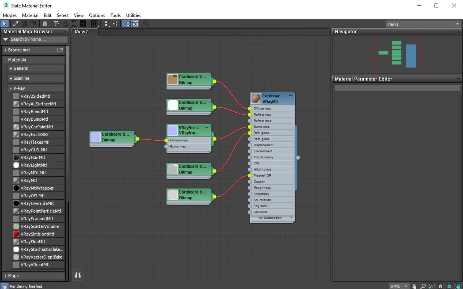Open the 84% zoom level dropdown
The height and width of the screenshot is (289, 463).
coord(406,286)
